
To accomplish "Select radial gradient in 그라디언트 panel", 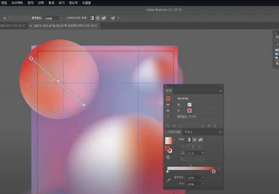I will click(x=194, y=139).
